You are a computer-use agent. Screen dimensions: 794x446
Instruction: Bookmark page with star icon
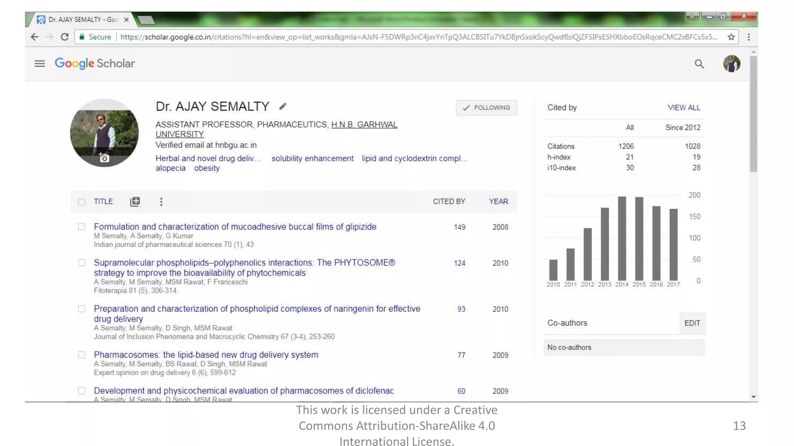coord(731,37)
